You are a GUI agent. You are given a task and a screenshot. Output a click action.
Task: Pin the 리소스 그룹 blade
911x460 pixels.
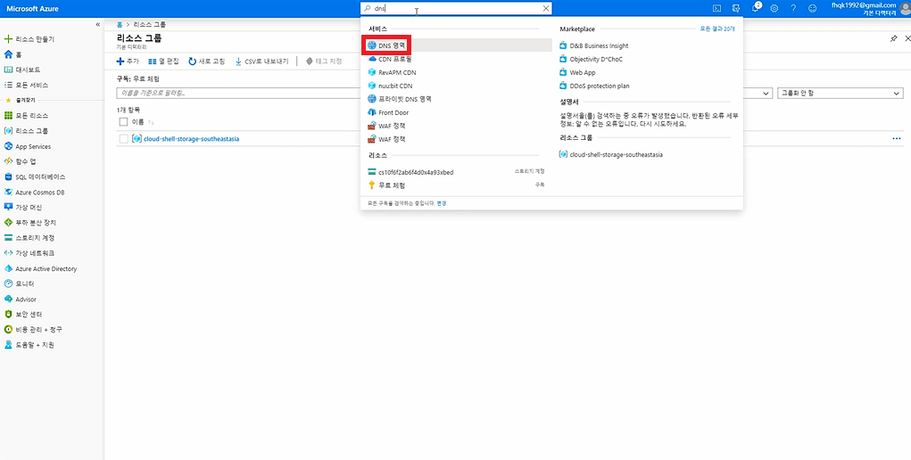click(893, 38)
